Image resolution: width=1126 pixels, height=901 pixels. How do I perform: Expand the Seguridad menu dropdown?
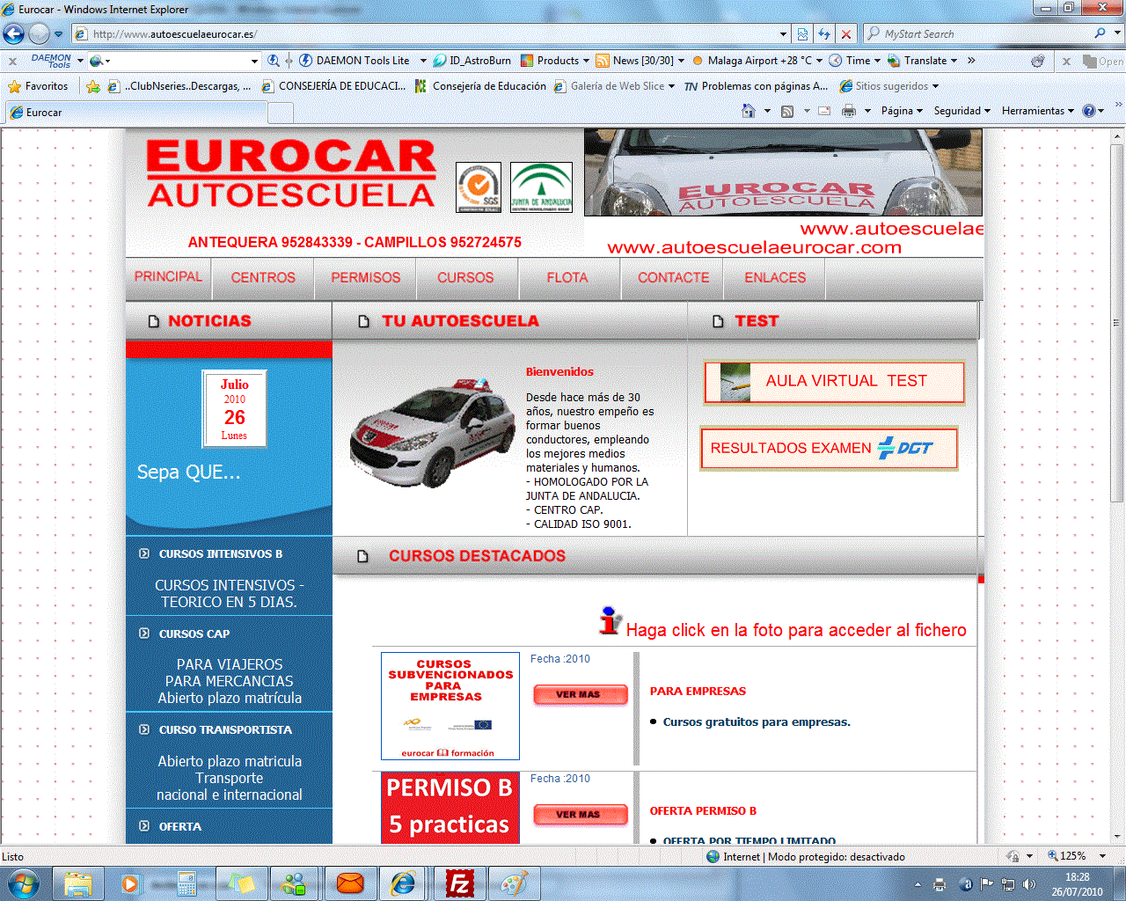point(961,111)
